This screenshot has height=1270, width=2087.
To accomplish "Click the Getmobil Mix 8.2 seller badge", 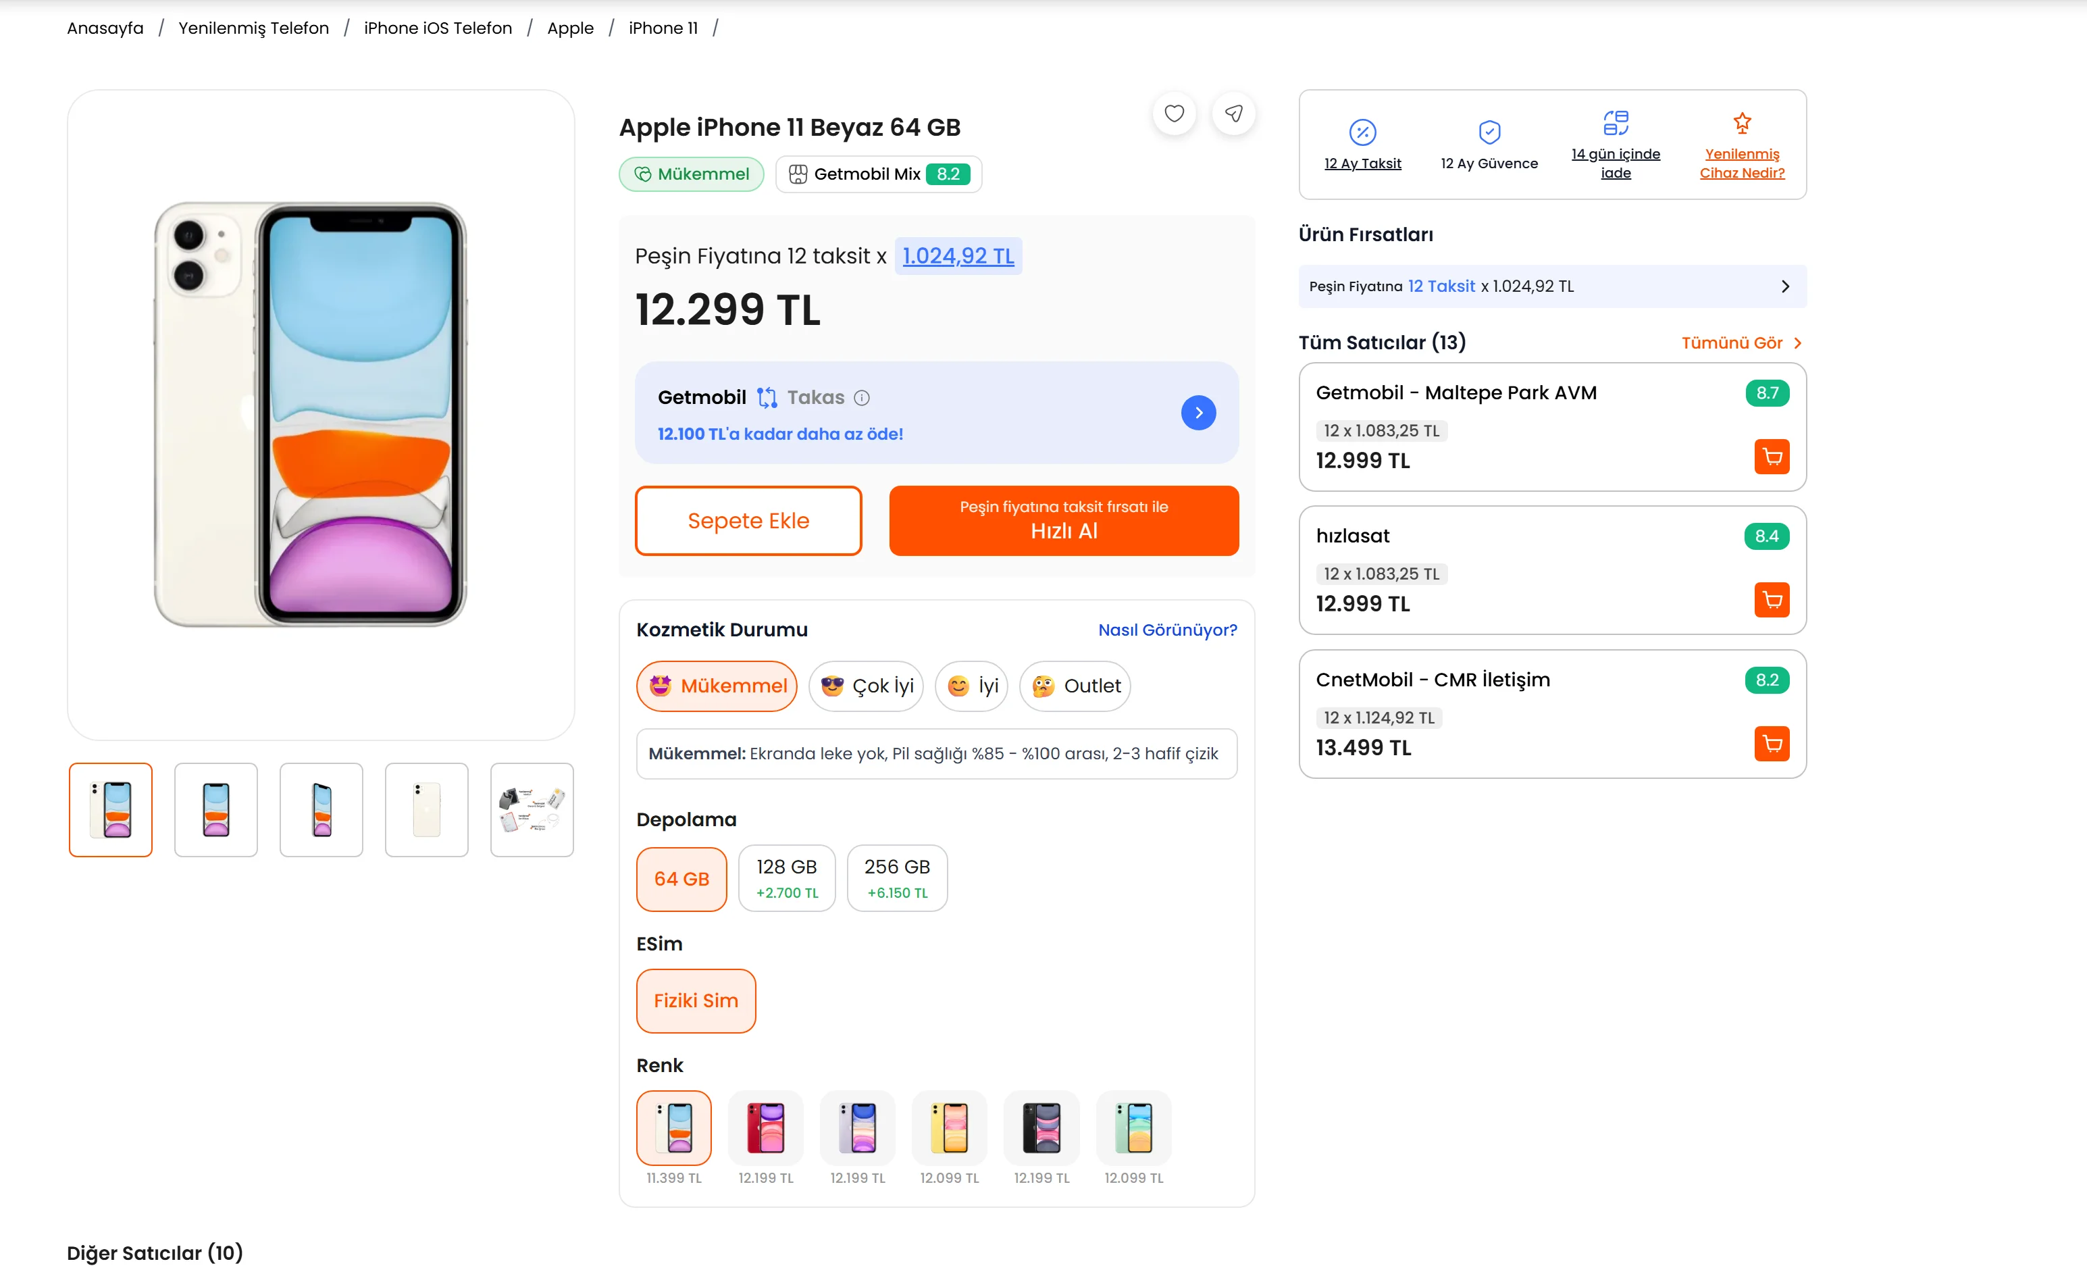I will click(878, 174).
